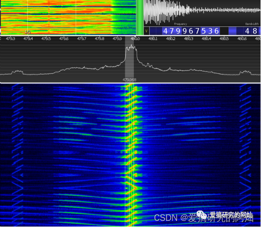The width and height of the screenshot is (261, 227).
Task: Tune to 480.0 on the frequency scale
Action: tap(135, 39)
